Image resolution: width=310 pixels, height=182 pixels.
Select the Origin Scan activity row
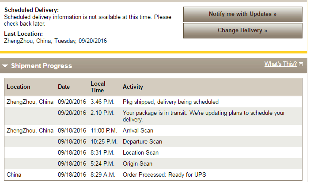pos(137,164)
